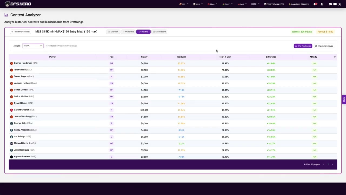Open the MMA dropdown menu
Viewport: 346px width, 195px height.
click(x=212, y=4)
